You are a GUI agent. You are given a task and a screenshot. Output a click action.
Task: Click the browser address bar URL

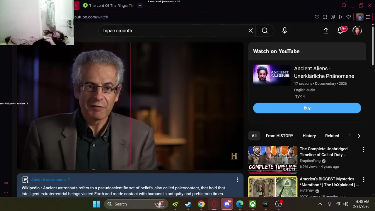[91, 17]
